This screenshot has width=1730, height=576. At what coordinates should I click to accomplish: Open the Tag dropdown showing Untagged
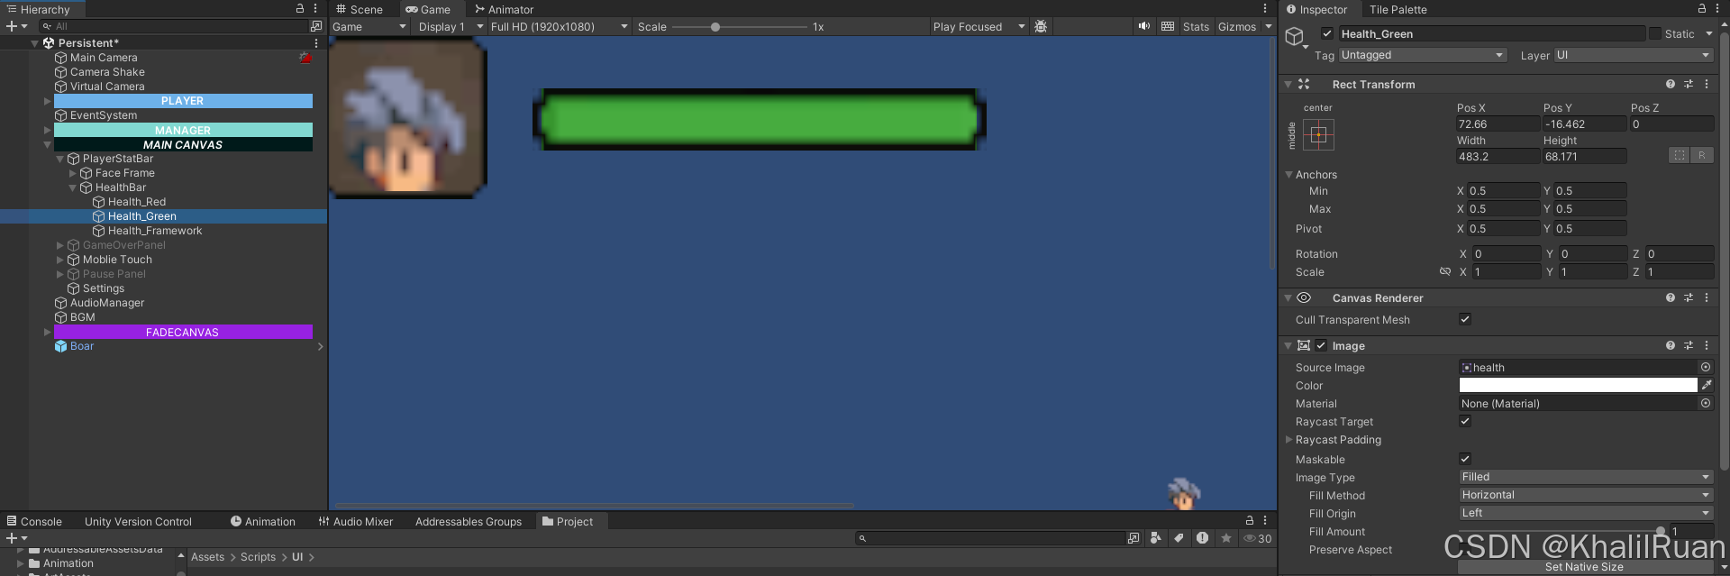coord(1423,55)
